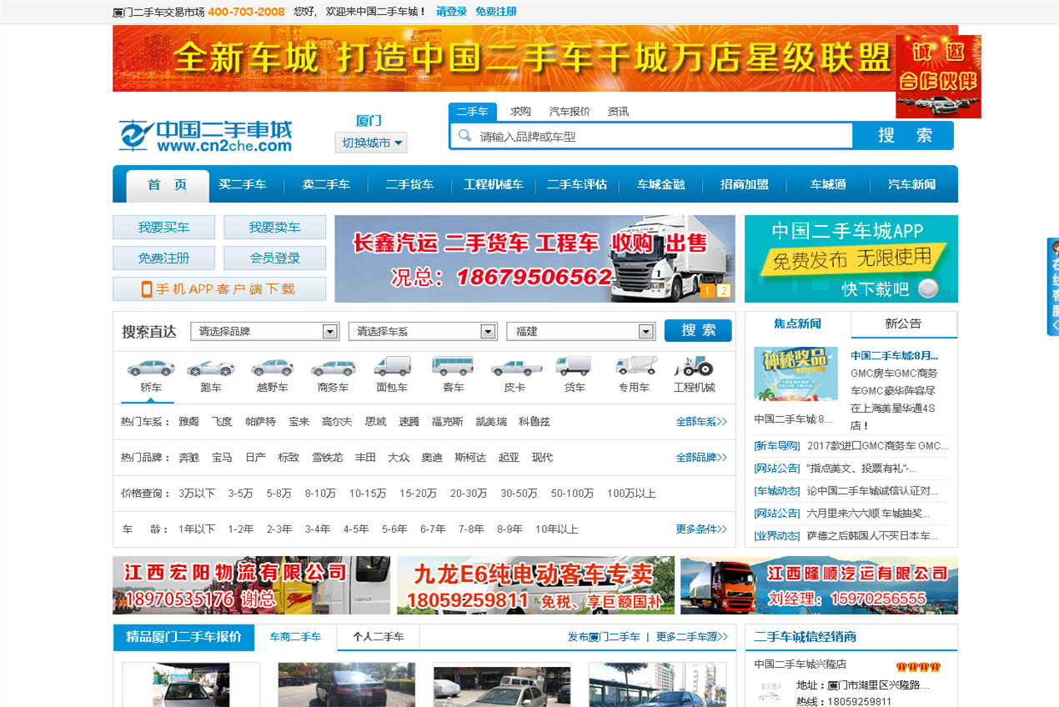
Task: Open the 请选择车系 series dropdown
Action: click(x=423, y=331)
